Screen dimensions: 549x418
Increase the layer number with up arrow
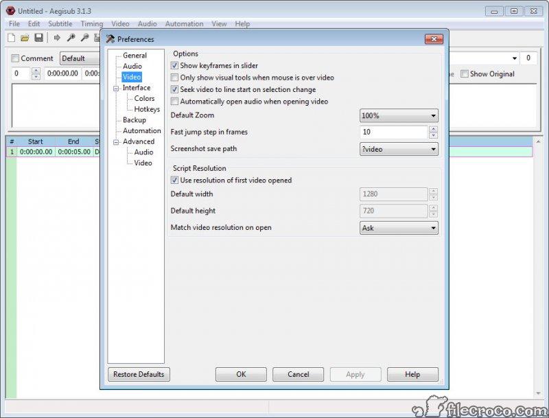click(x=36, y=71)
